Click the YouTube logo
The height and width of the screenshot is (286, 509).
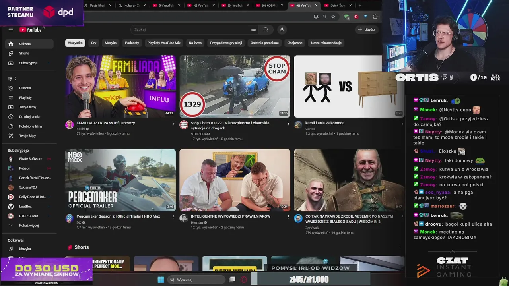pos(30,29)
